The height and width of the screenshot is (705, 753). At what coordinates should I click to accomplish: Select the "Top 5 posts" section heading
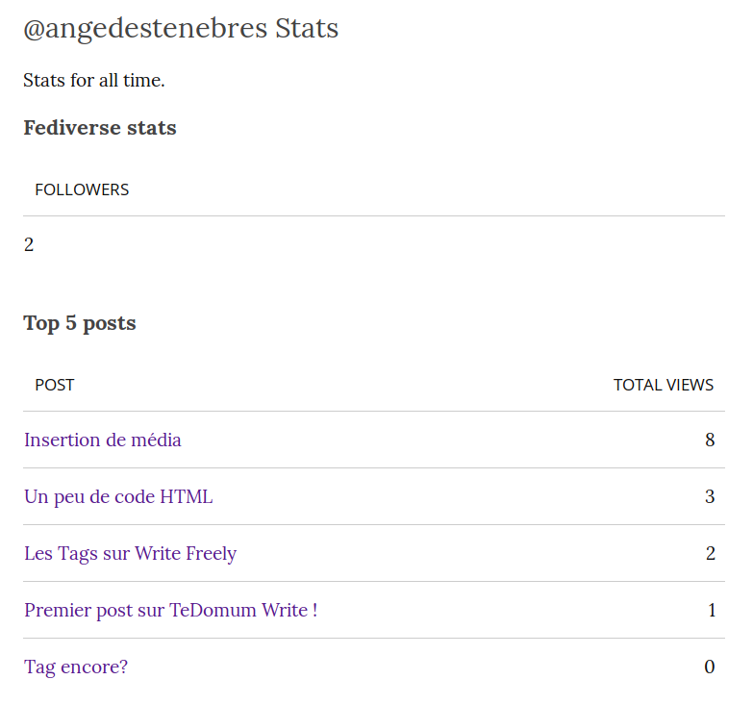pyautogui.click(x=80, y=323)
